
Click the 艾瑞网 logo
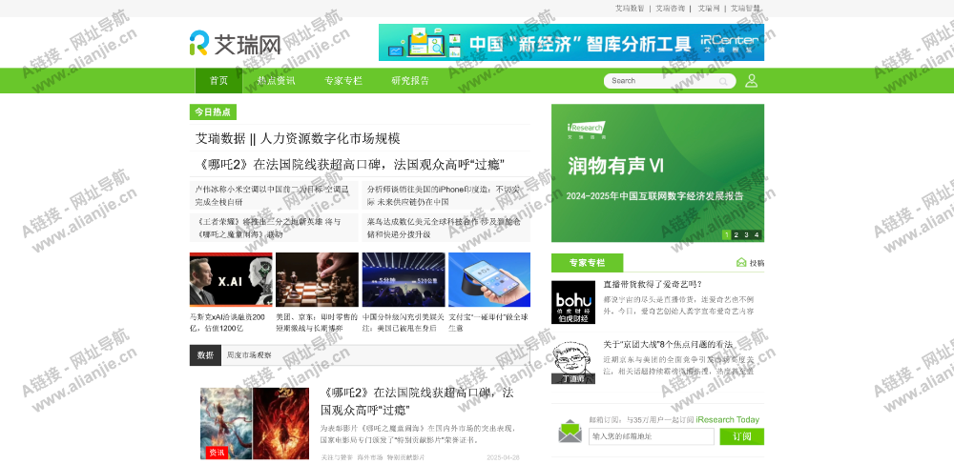[x=235, y=43]
